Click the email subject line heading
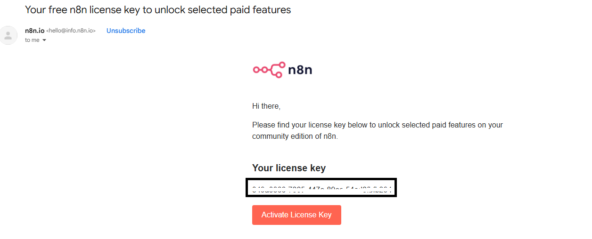The width and height of the screenshot is (592, 239). [158, 9]
